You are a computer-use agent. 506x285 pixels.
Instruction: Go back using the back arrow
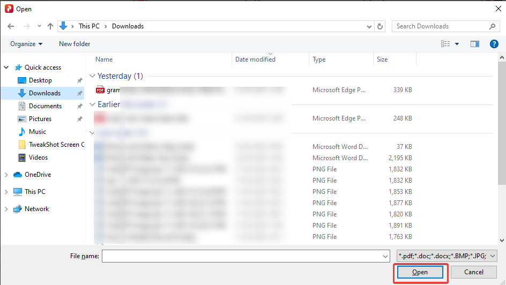tap(11, 26)
